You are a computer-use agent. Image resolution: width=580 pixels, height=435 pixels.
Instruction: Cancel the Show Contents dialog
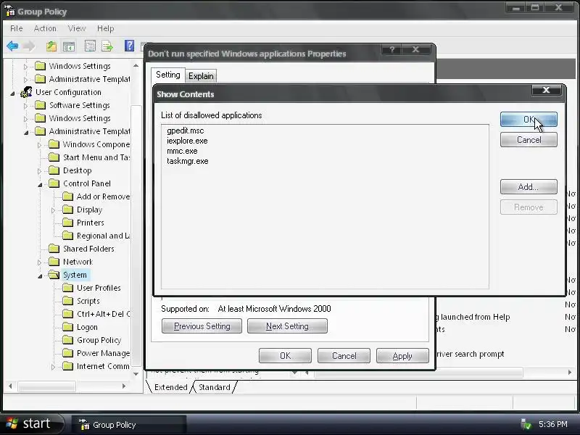[x=529, y=140]
